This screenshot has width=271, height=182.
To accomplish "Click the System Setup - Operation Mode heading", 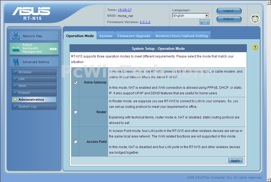I will point(158,48).
